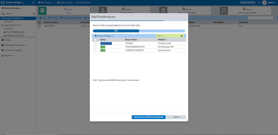Viewport: 278px width, 135px height.
Task: Click Delete in the device toolbar
Action: 53,18
